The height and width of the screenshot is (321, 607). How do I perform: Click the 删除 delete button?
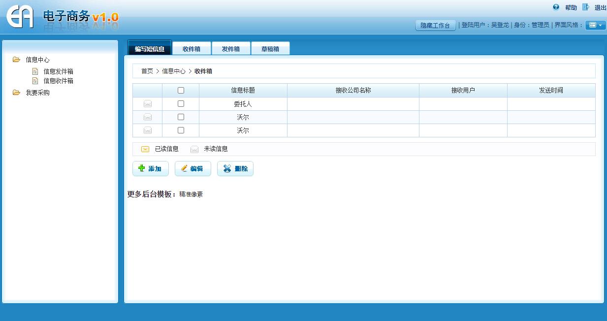pyautogui.click(x=235, y=169)
